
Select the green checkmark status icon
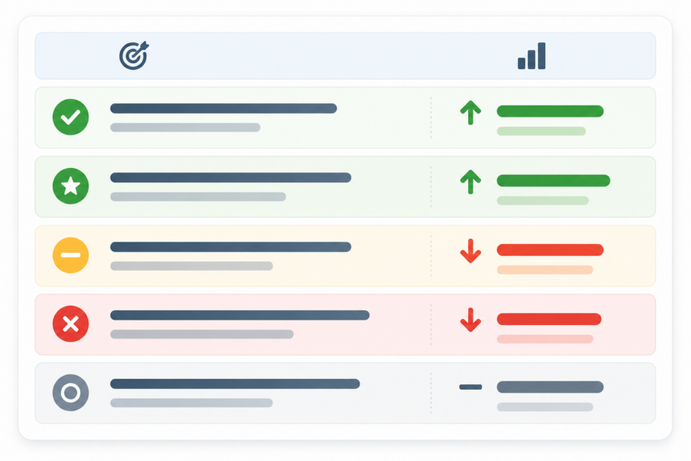click(71, 117)
